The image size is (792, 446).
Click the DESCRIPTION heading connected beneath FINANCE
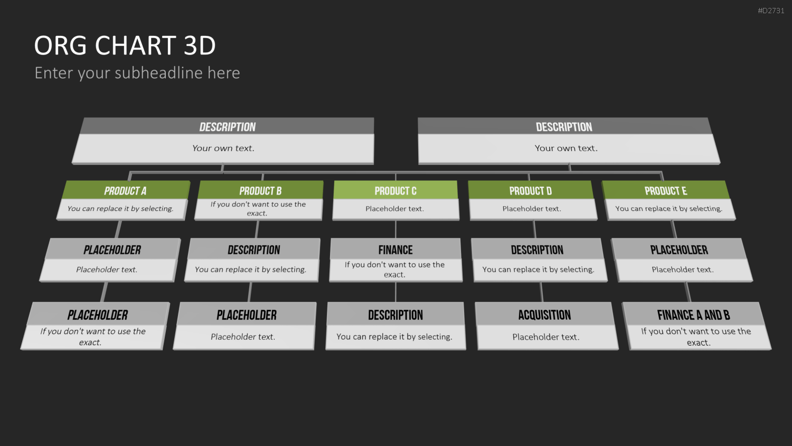tap(395, 315)
